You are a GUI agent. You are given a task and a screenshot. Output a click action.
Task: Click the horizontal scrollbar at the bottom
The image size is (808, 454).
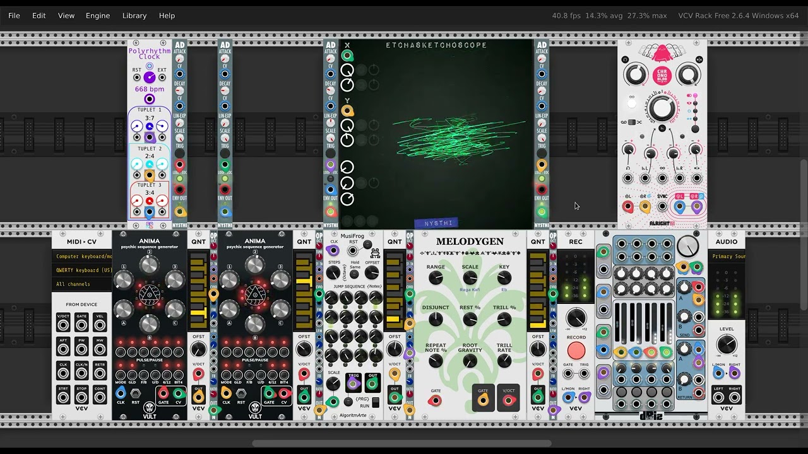coord(401,443)
